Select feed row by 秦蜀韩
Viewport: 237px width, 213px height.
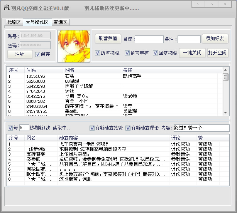tap(118, 159)
